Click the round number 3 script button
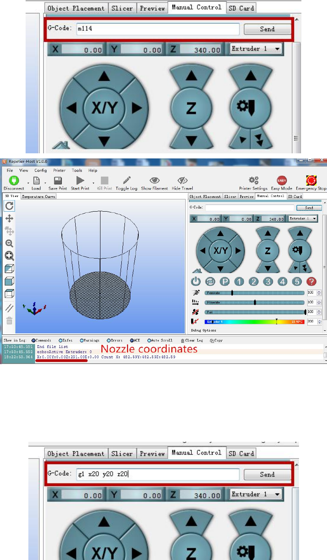The width and height of the screenshot is (327, 560). 268,281
